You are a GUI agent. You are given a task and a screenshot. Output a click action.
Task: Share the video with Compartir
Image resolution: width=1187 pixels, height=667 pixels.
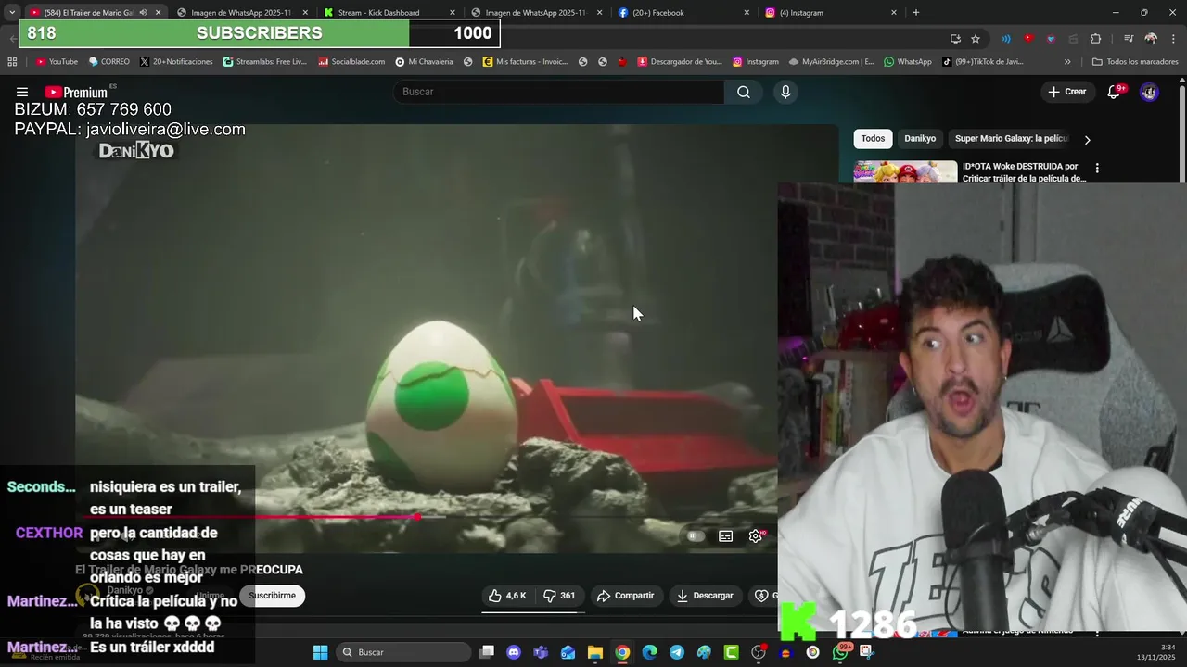(626, 596)
